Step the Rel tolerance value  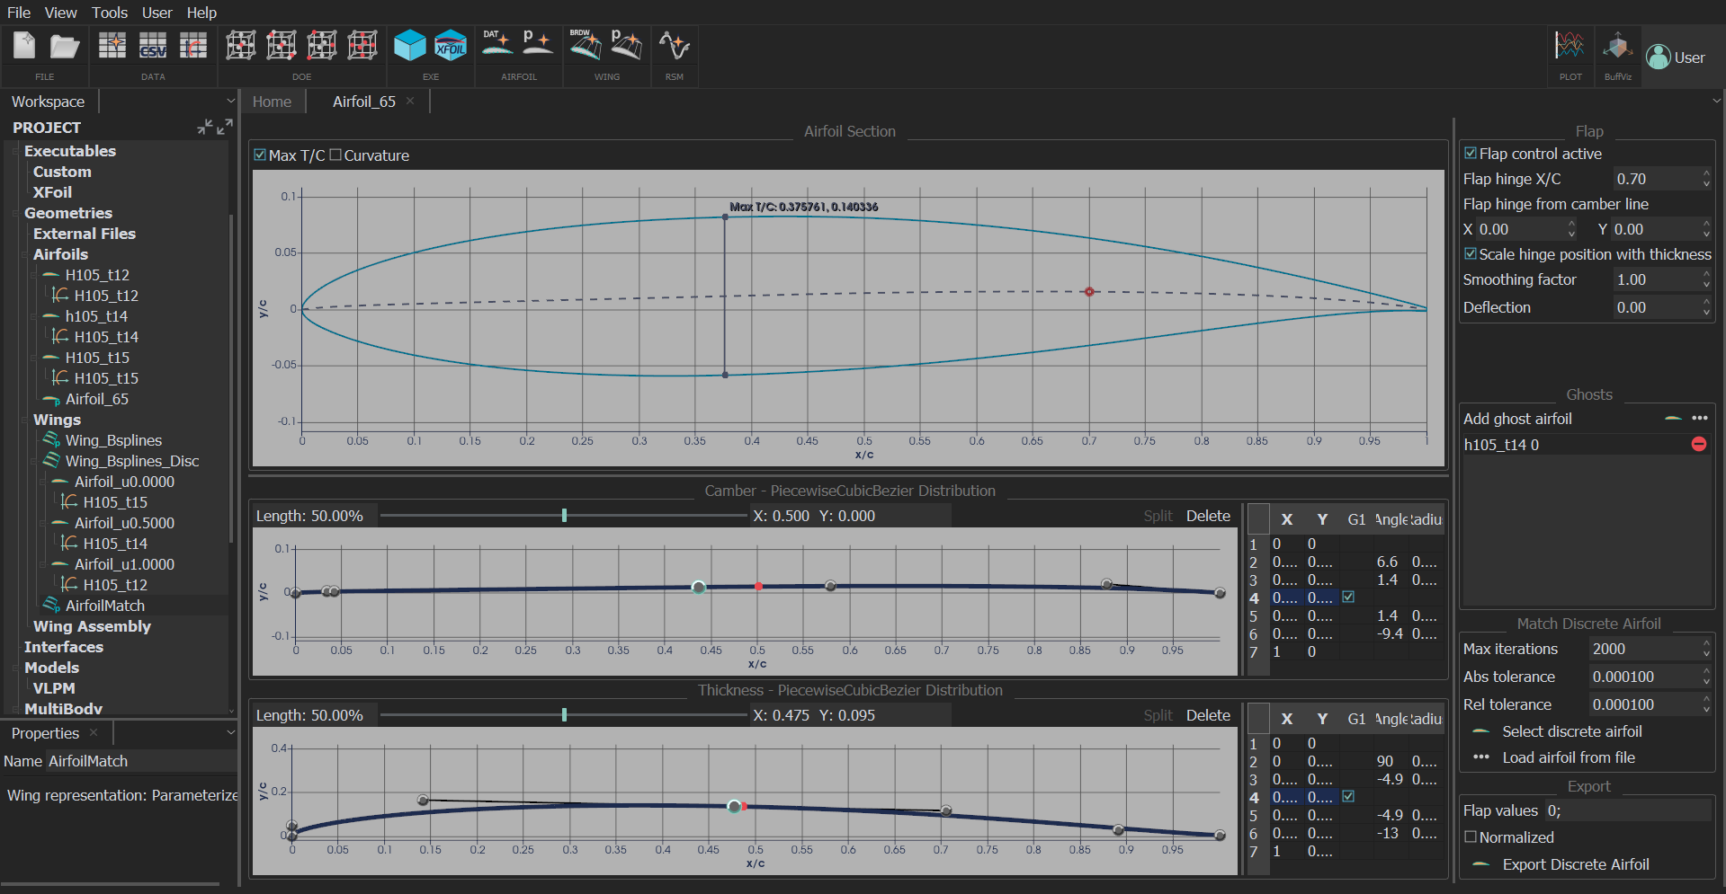pos(1706,704)
